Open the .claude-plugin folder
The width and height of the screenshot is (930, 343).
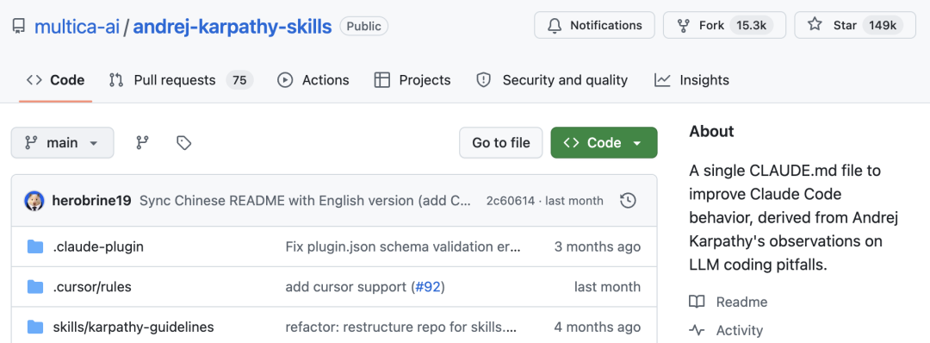(x=98, y=246)
